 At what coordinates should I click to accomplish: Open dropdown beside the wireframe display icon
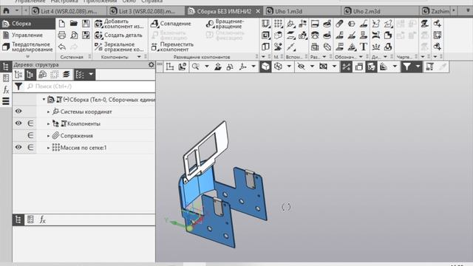click(289, 66)
